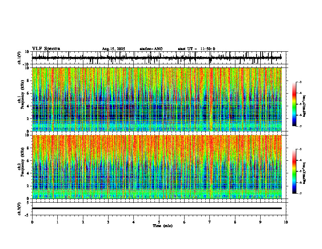Click the "7" tick on the time axis
The image size is (322, 249).
210,222
